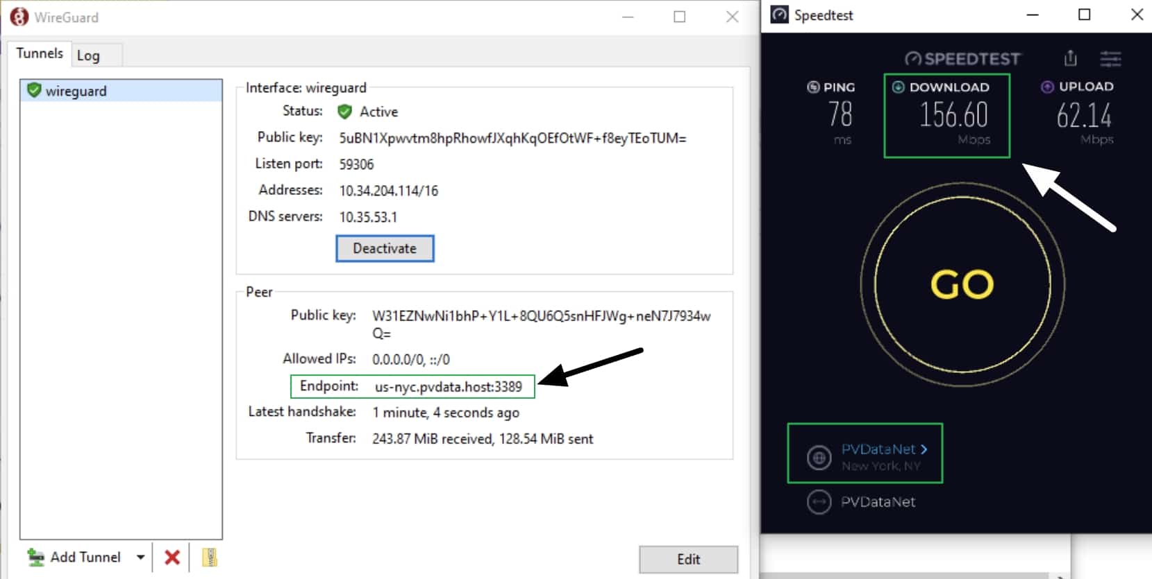
Task: Click the lower PVDataNet provider label
Action: tap(878, 502)
